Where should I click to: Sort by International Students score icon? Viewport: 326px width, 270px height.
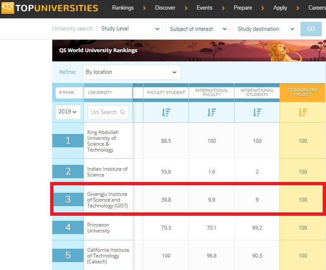pyautogui.click(x=257, y=112)
